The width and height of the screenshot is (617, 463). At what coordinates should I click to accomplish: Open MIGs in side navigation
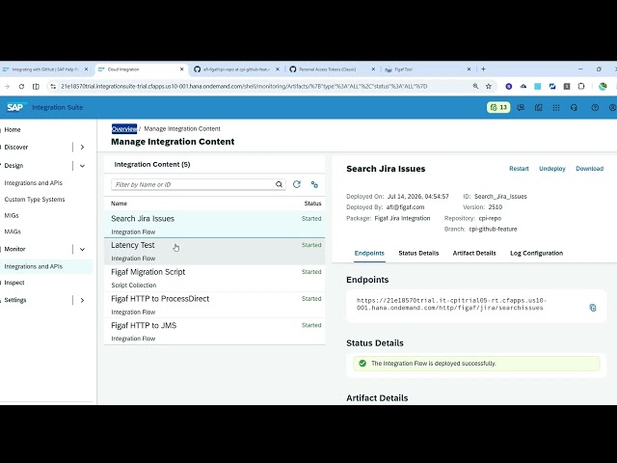(x=12, y=216)
